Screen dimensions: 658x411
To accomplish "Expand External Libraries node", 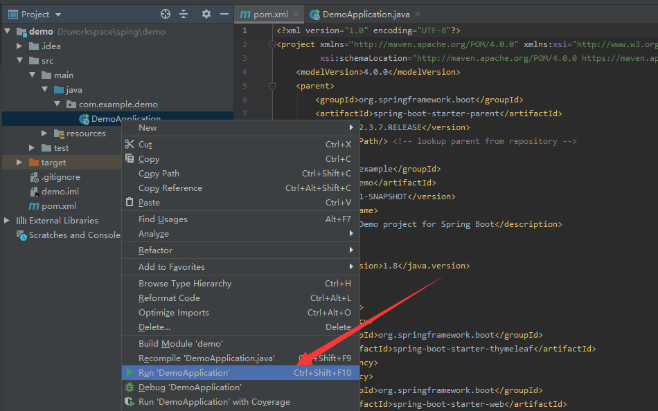I will (x=7, y=220).
